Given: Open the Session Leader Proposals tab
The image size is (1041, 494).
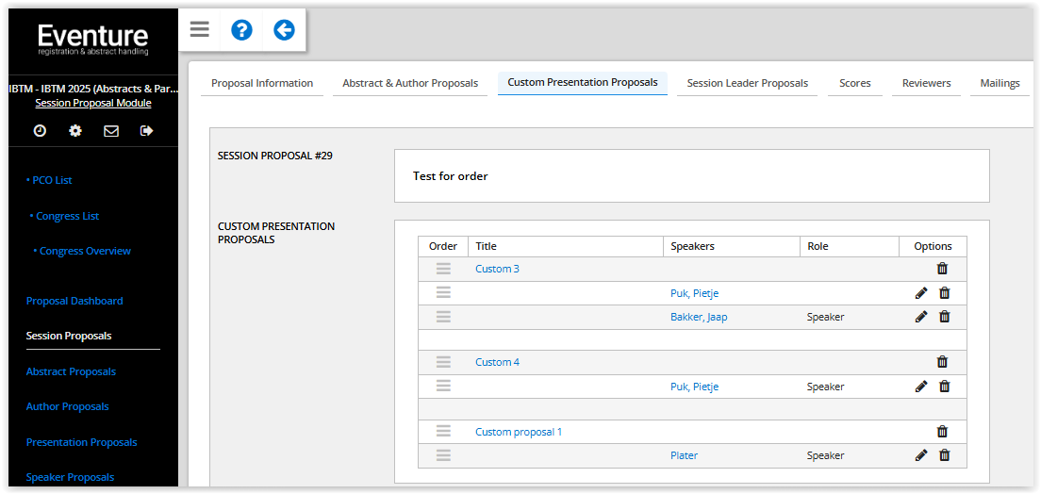Looking at the screenshot, I should coord(747,83).
